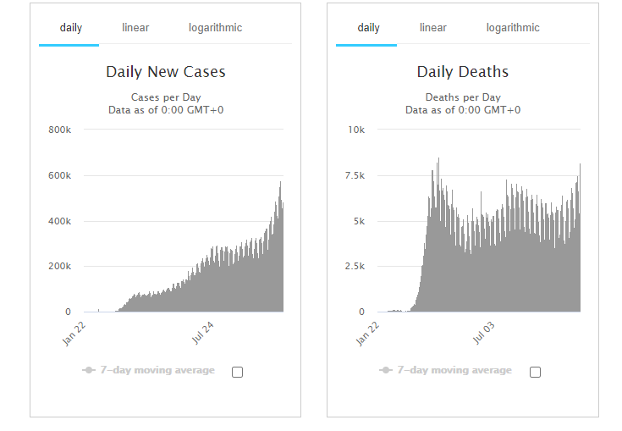The height and width of the screenshot is (431, 622).
Task: Switch Daily New Cases chart to linear
Action: coord(135,28)
